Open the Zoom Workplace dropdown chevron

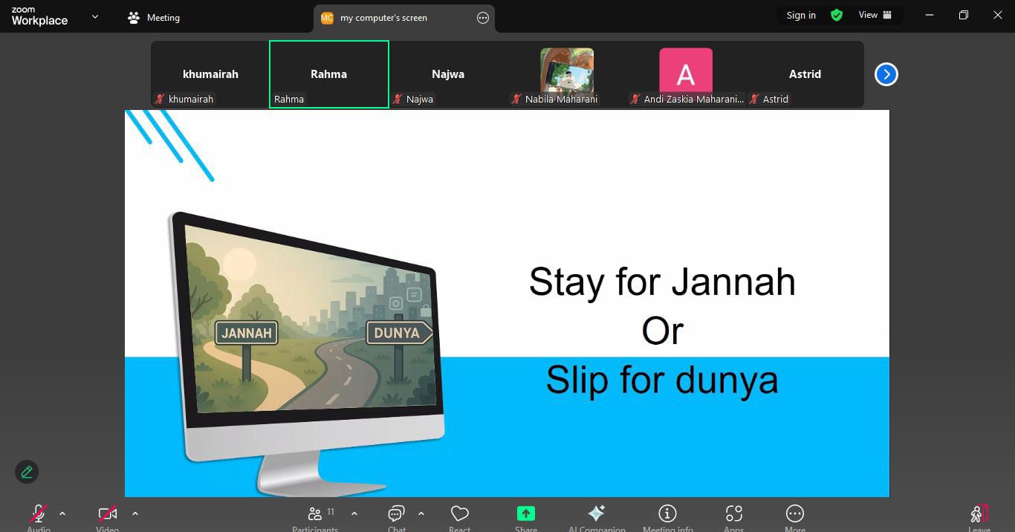click(94, 16)
